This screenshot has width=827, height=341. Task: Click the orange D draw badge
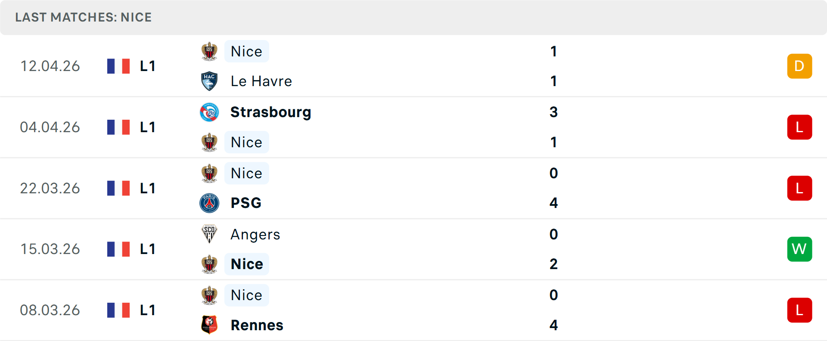[799, 66]
